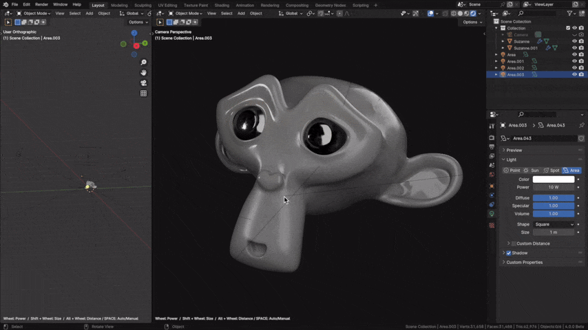Collapse the Light panel
588x330 pixels.
512,160
